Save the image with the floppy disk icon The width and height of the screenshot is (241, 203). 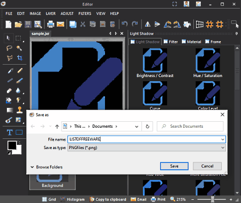(x=28, y=24)
